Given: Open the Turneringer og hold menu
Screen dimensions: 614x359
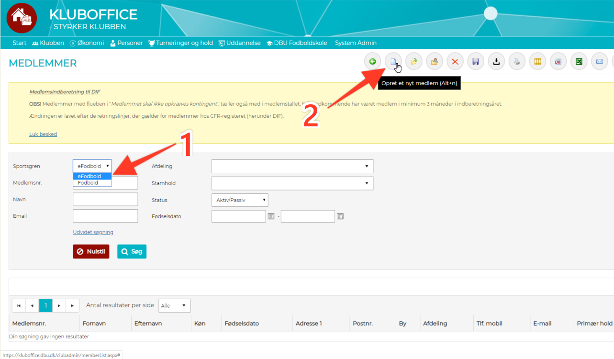Looking at the screenshot, I should coord(180,43).
